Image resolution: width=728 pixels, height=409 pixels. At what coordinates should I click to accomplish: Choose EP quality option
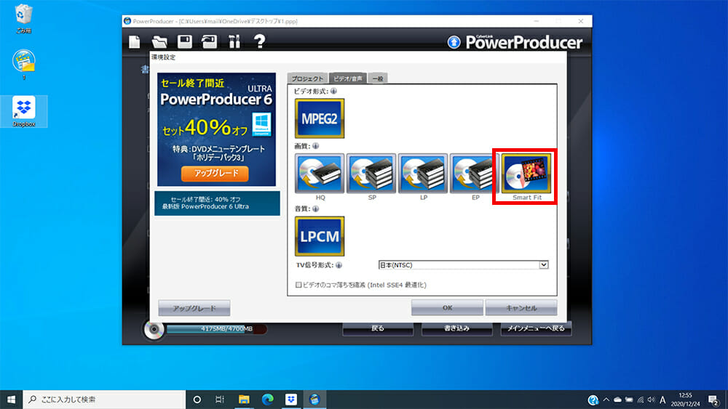coord(475,173)
